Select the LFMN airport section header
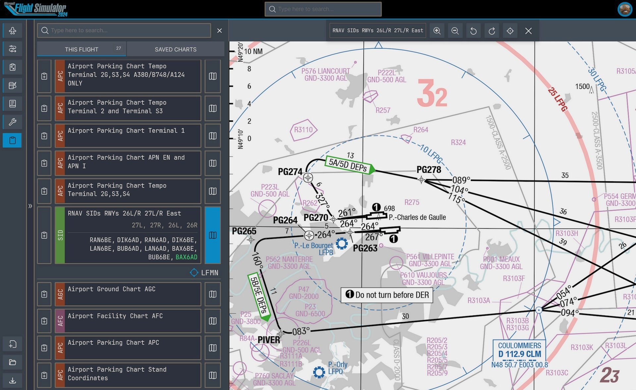This screenshot has height=390, width=636. tap(204, 273)
